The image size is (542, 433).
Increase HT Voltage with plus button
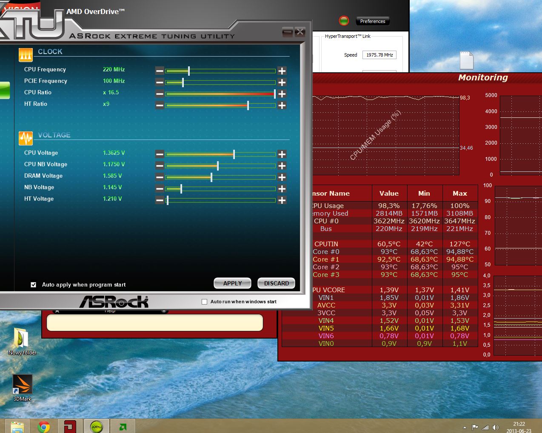click(282, 200)
